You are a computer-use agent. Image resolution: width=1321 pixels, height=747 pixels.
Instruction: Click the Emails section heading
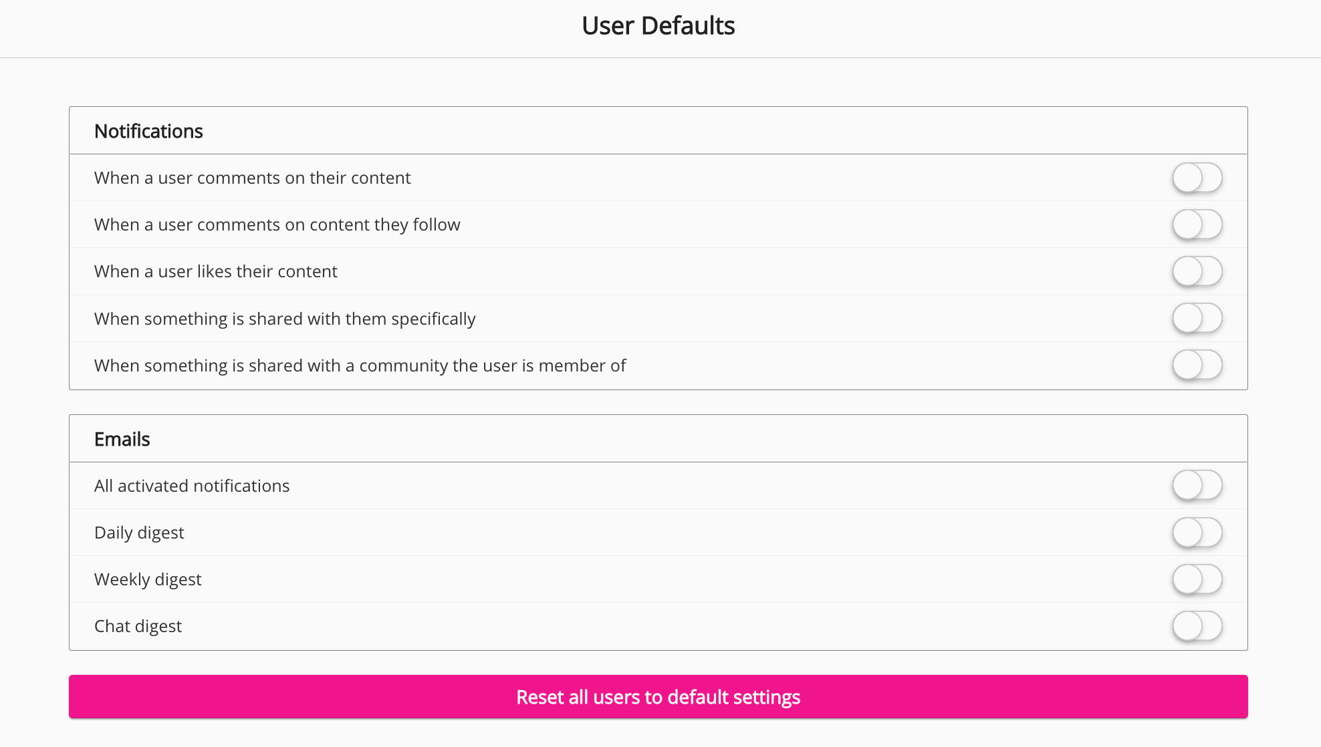click(x=122, y=439)
